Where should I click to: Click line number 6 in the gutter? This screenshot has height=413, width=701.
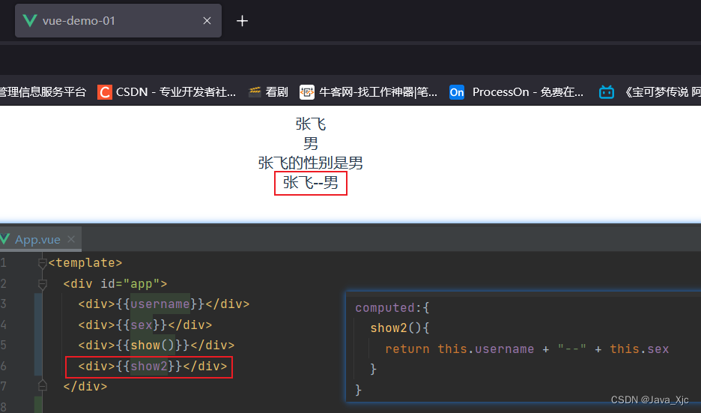tap(4, 367)
